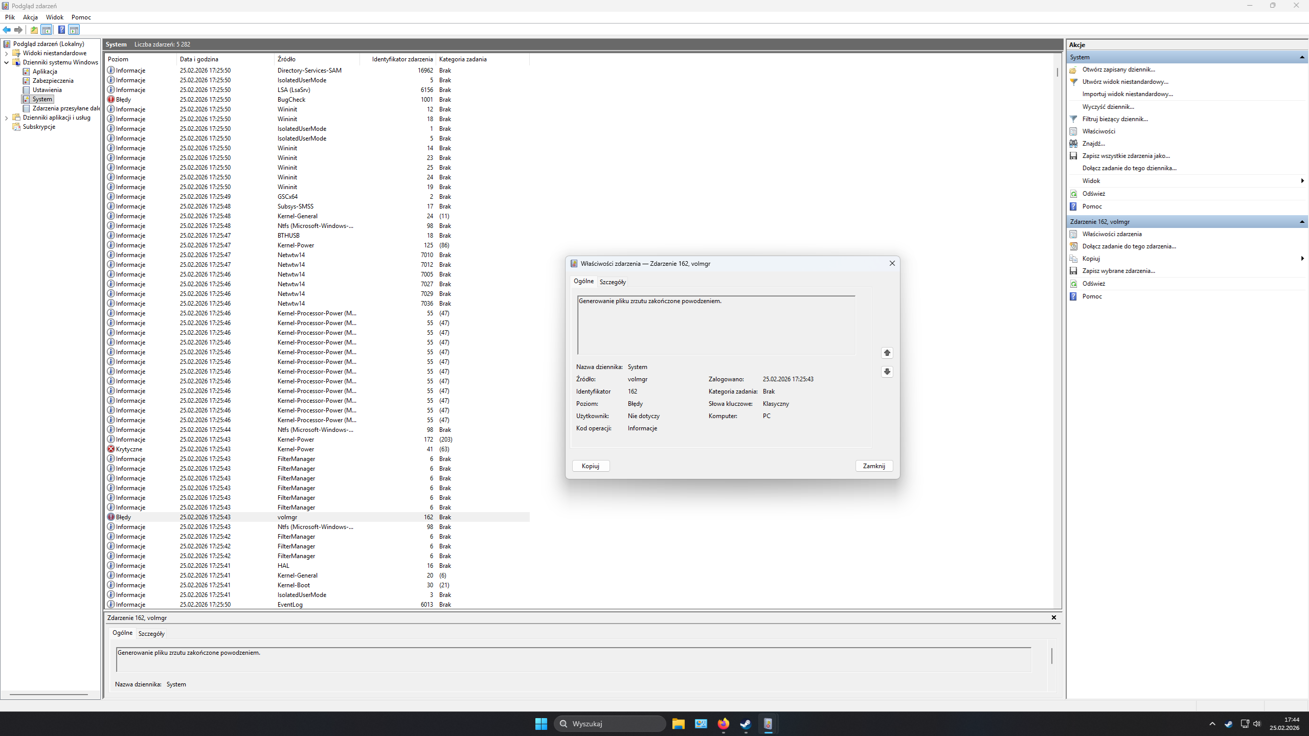Click the previous event up-arrow button

coord(887,353)
